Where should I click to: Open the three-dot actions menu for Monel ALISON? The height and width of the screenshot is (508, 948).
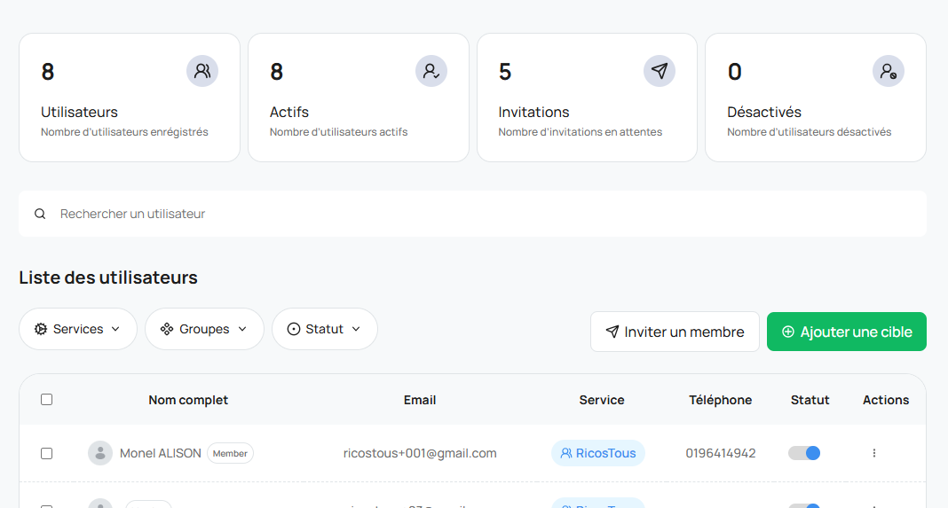point(873,453)
